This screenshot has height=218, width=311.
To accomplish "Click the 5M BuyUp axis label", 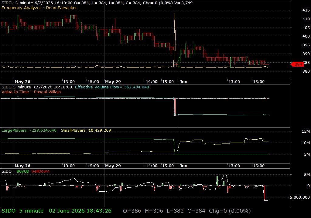I will coord(307,174).
